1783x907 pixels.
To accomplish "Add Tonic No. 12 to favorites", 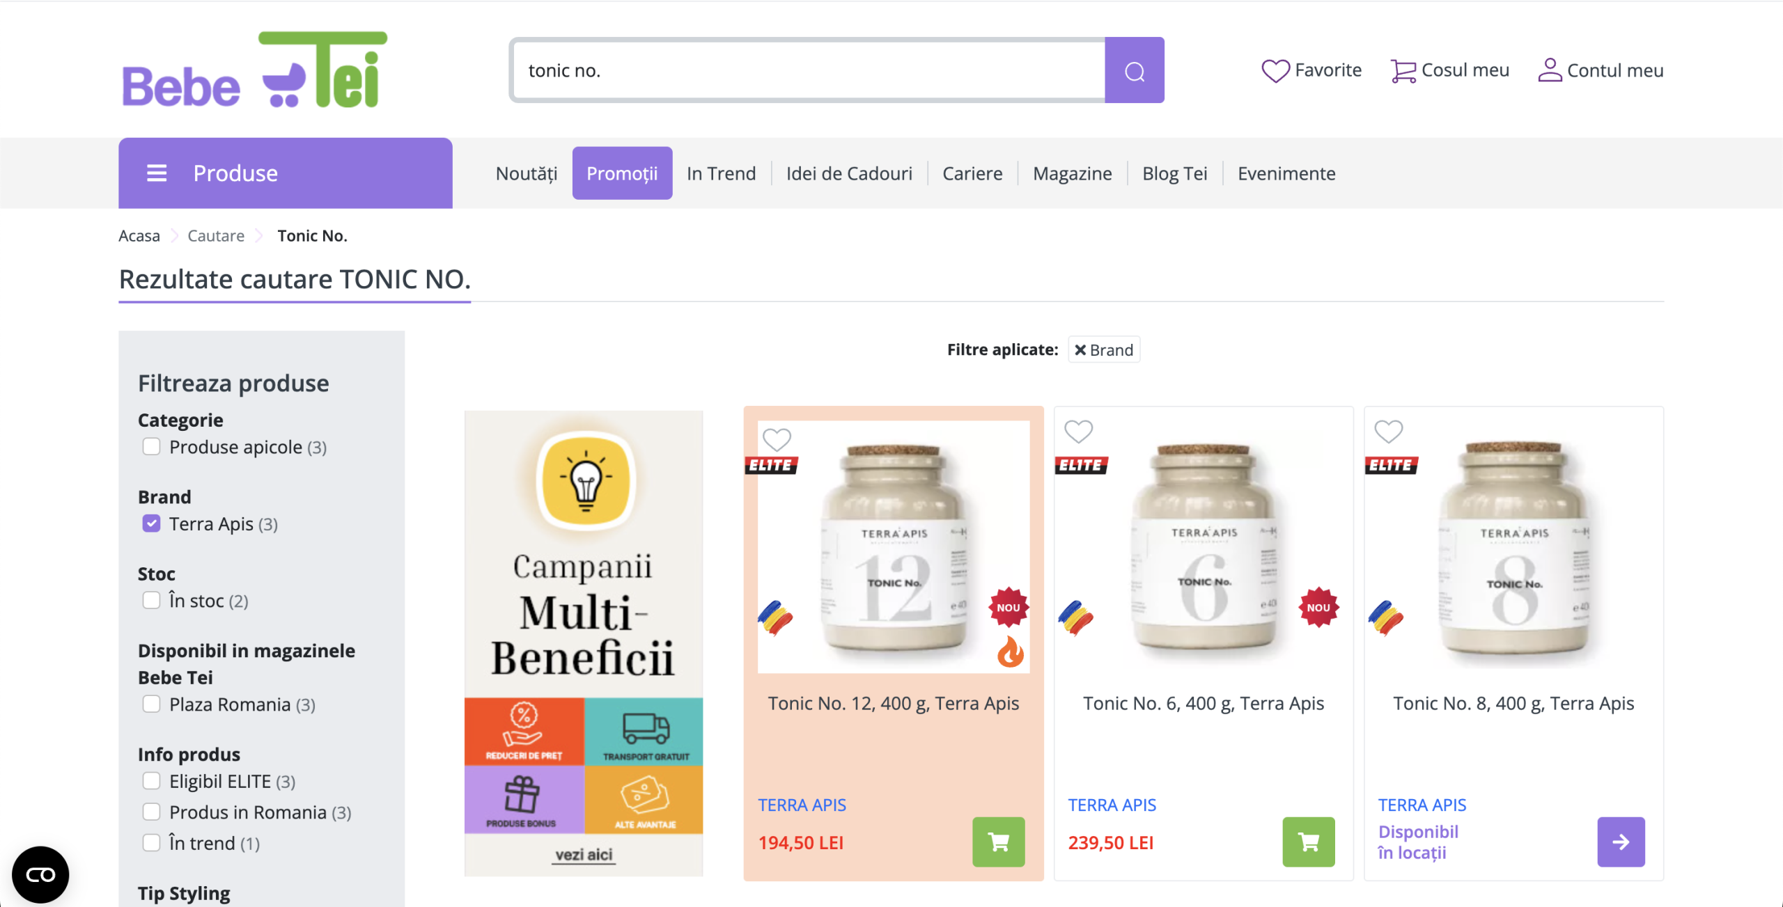I will click(x=777, y=439).
